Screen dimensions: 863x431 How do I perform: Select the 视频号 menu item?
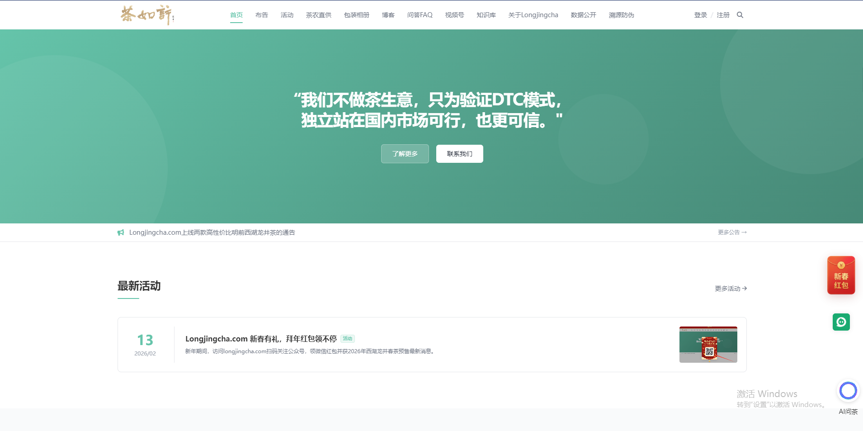[x=455, y=15]
